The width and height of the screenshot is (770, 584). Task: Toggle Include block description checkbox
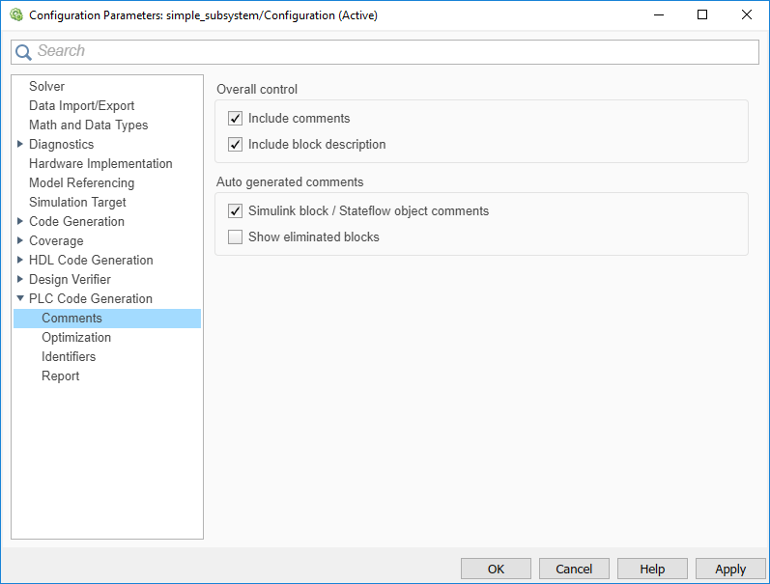[235, 145]
